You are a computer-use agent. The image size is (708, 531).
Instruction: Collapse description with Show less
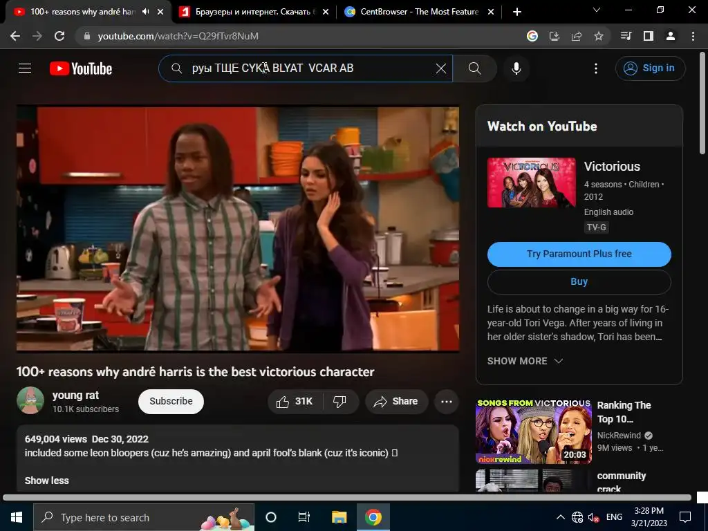point(47,481)
